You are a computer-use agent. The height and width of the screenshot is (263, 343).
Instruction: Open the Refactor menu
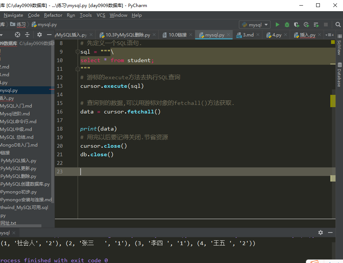pyautogui.click(x=53, y=15)
